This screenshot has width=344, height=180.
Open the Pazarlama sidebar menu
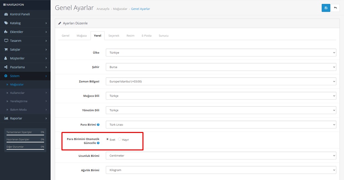(25, 67)
